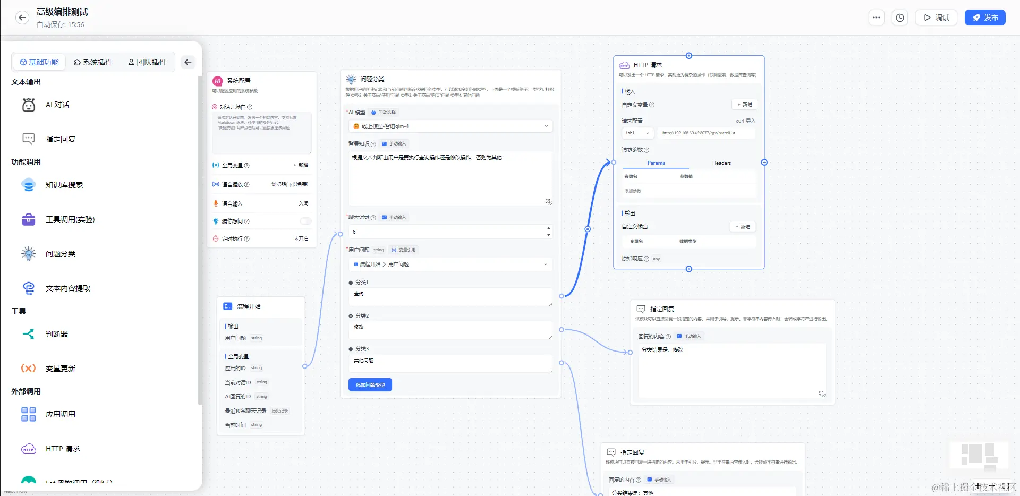Click help icon next to 对话开场白
The height and width of the screenshot is (496, 1020).
(250, 107)
